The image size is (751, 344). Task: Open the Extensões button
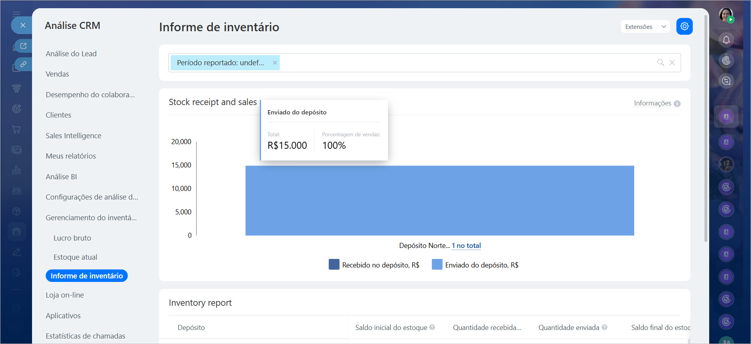[x=638, y=27]
